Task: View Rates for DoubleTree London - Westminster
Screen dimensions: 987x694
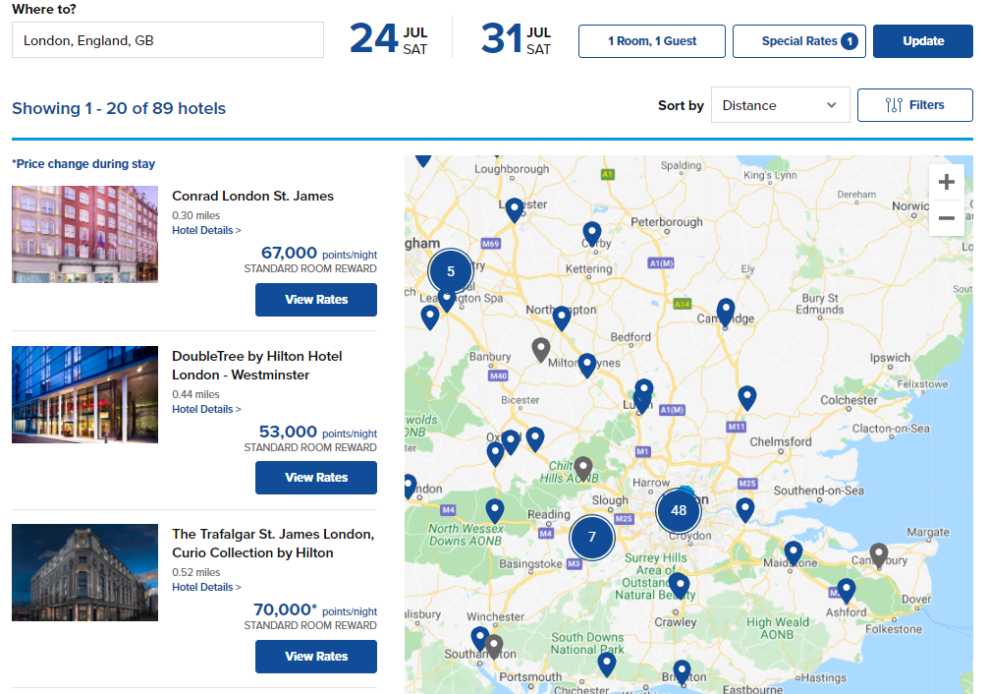Action: tap(316, 478)
